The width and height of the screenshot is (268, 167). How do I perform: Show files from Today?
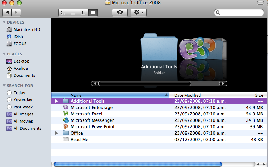click(x=19, y=93)
